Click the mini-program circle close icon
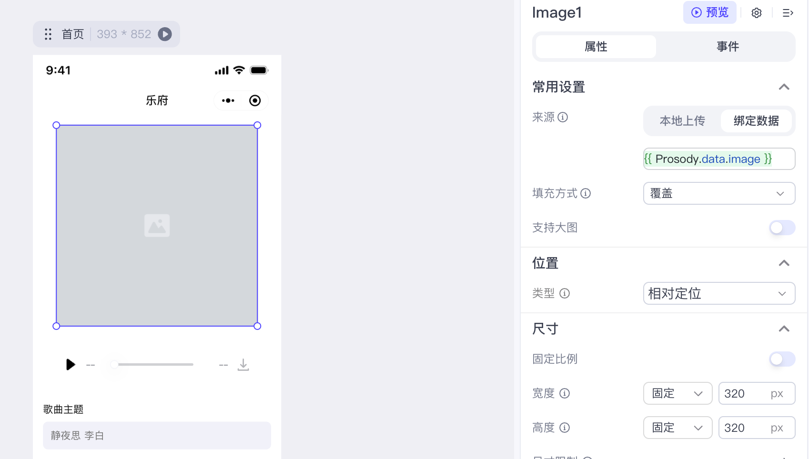809x459 pixels. (x=254, y=100)
